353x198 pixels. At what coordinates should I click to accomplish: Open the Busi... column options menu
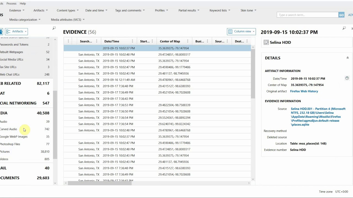(208, 41)
